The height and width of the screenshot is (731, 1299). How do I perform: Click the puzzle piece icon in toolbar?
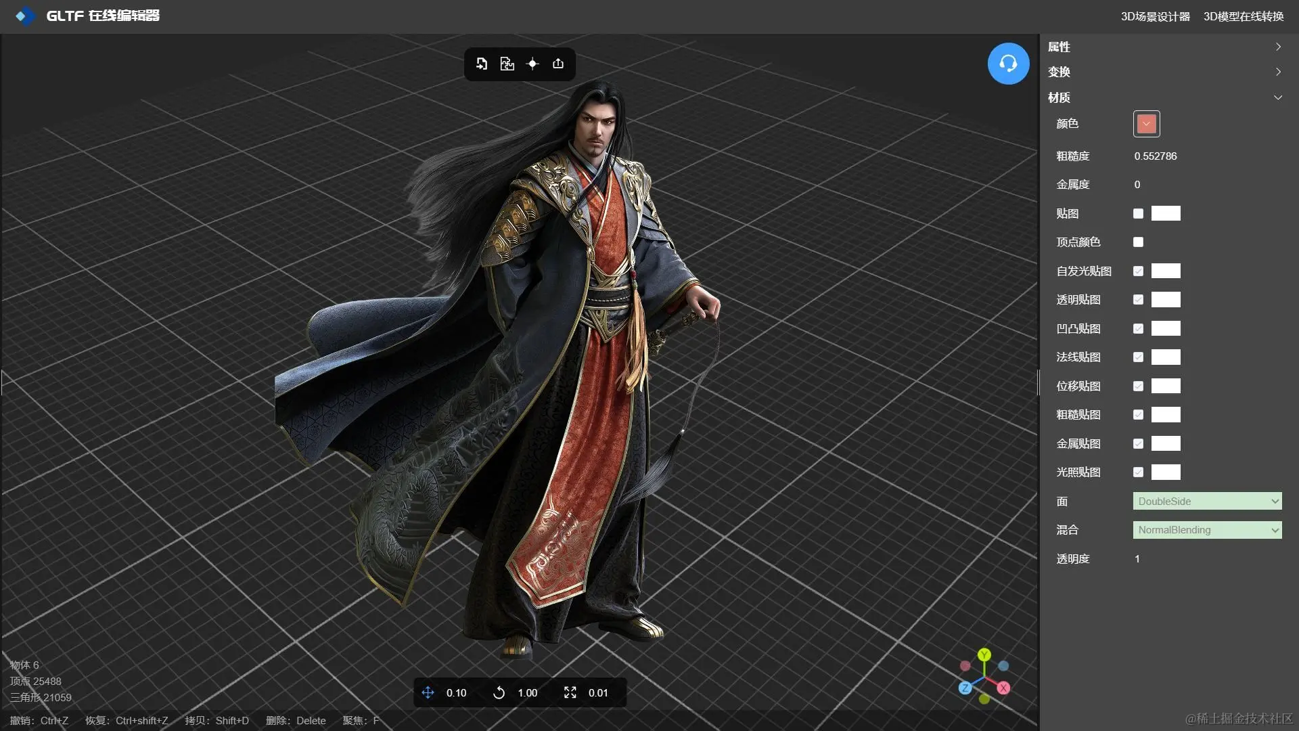[x=507, y=64]
